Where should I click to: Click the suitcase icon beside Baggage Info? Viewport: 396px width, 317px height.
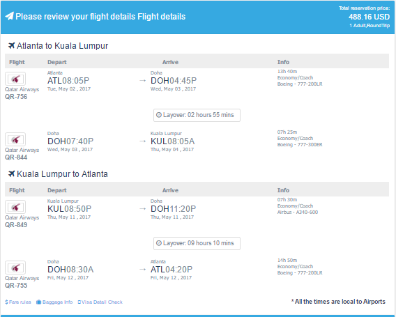tap(38, 302)
